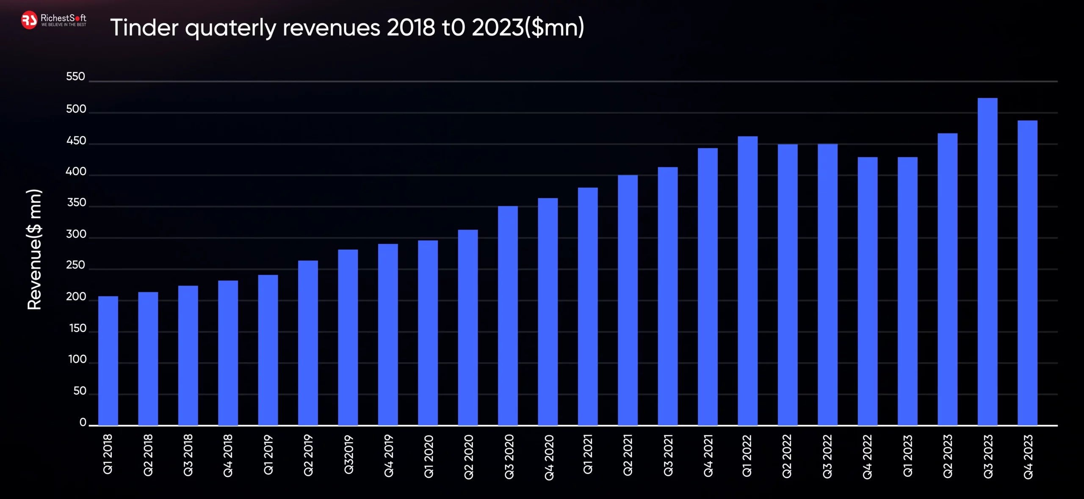Click the 'Q32019' x-axis label

348,454
